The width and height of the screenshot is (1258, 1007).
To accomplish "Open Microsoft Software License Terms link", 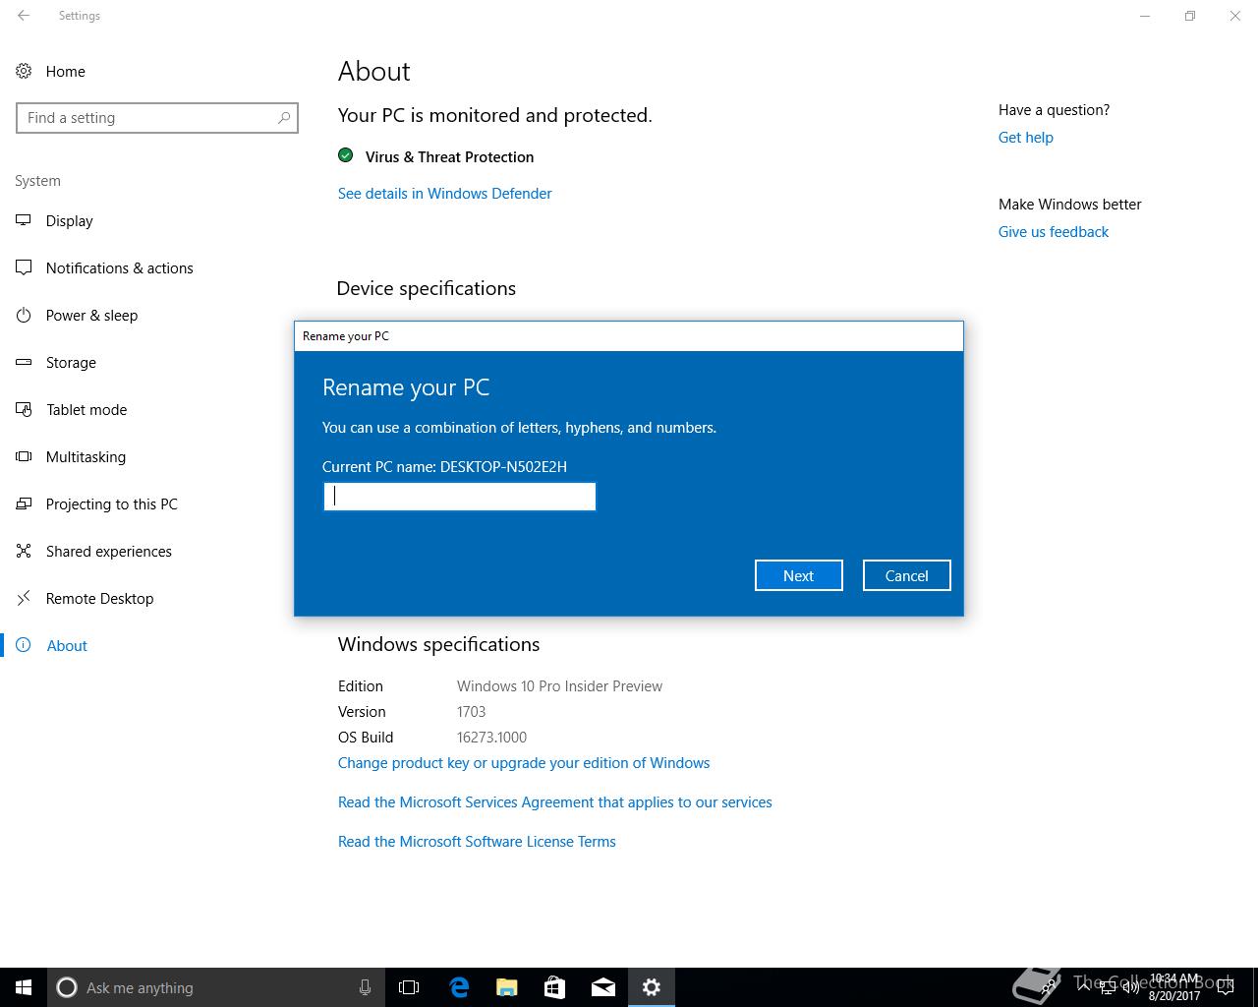I will click(x=477, y=842).
